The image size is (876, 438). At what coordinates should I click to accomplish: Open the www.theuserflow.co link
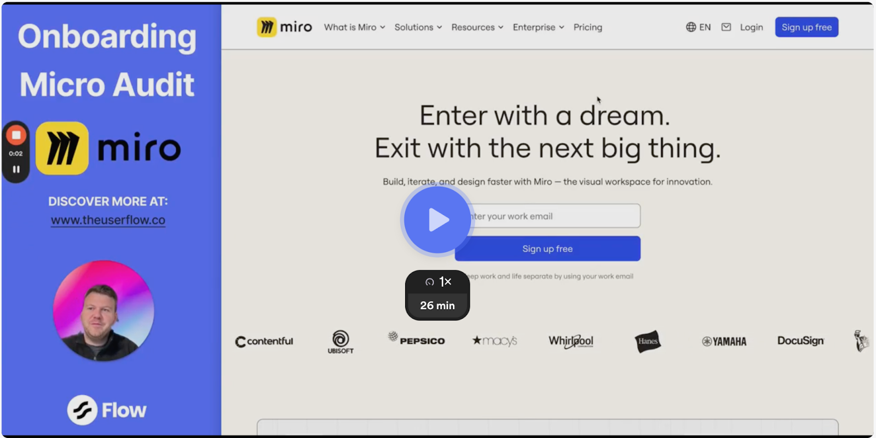coord(108,220)
